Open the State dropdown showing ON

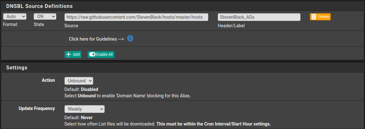coord(45,16)
